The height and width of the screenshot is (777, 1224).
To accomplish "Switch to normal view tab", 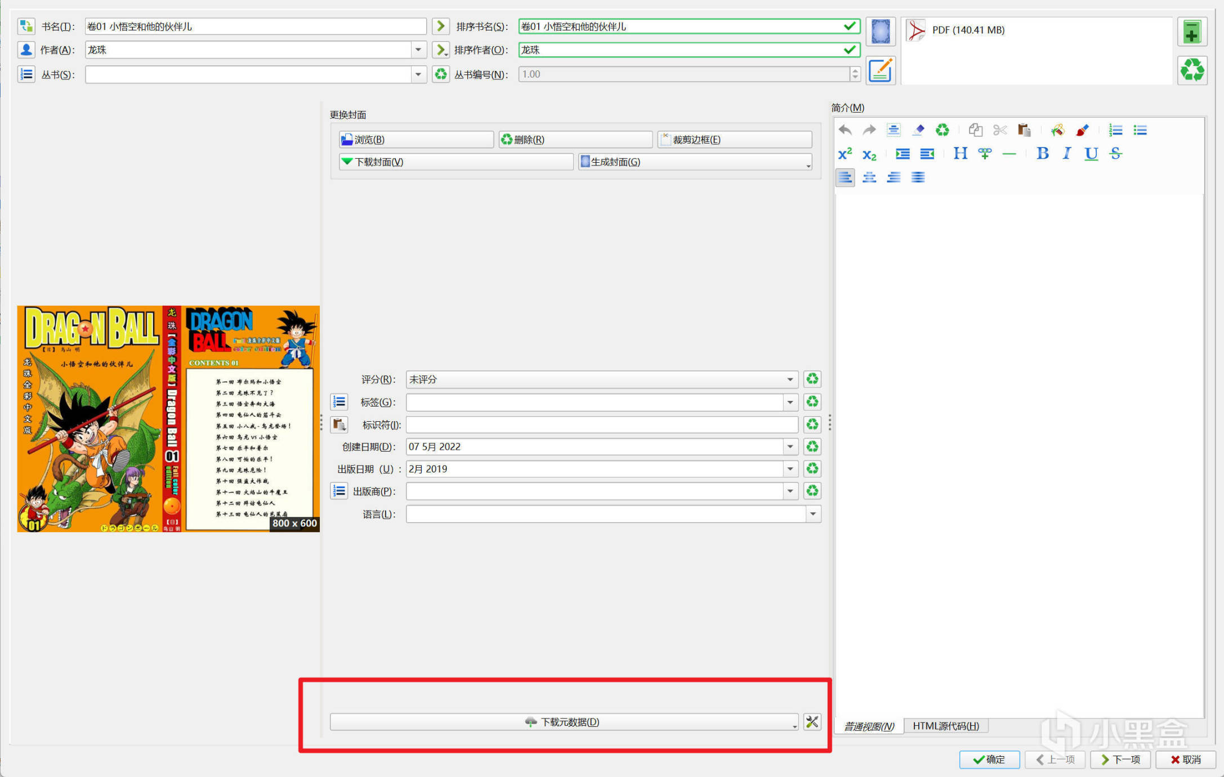I will 868,726.
